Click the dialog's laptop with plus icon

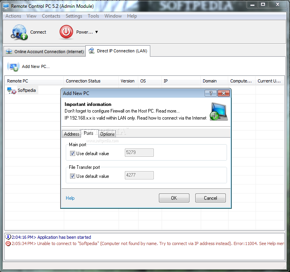click(219, 111)
